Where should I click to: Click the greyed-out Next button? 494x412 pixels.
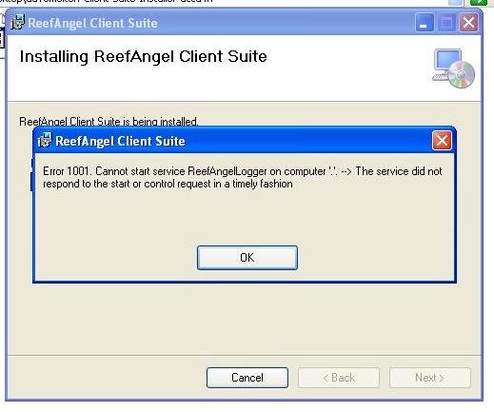[x=430, y=378]
